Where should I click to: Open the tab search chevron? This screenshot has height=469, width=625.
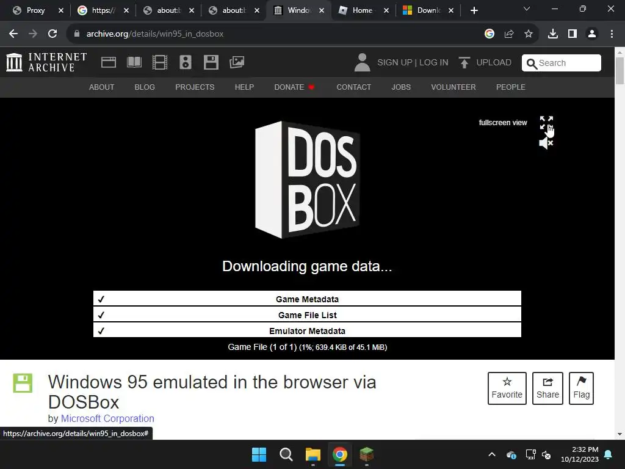pos(527,9)
